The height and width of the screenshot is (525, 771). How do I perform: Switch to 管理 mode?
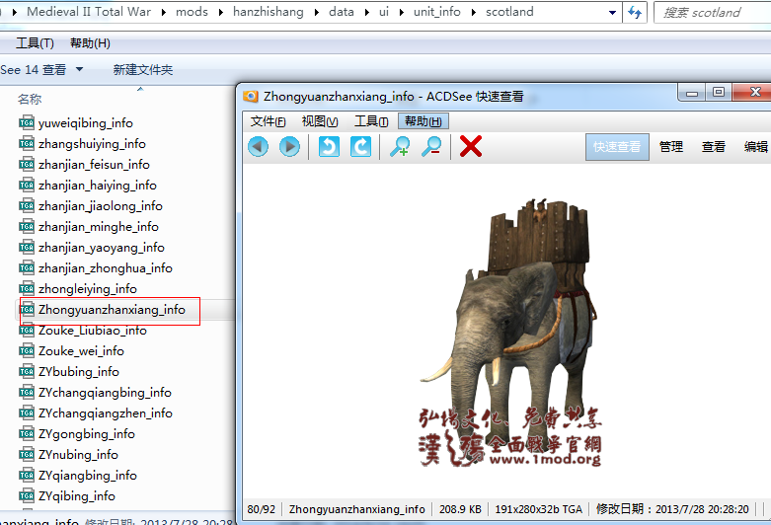[671, 146]
